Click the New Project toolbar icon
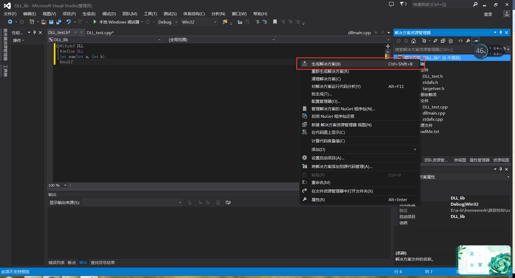The width and height of the screenshot is (515, 278). (x=32, y=22)
